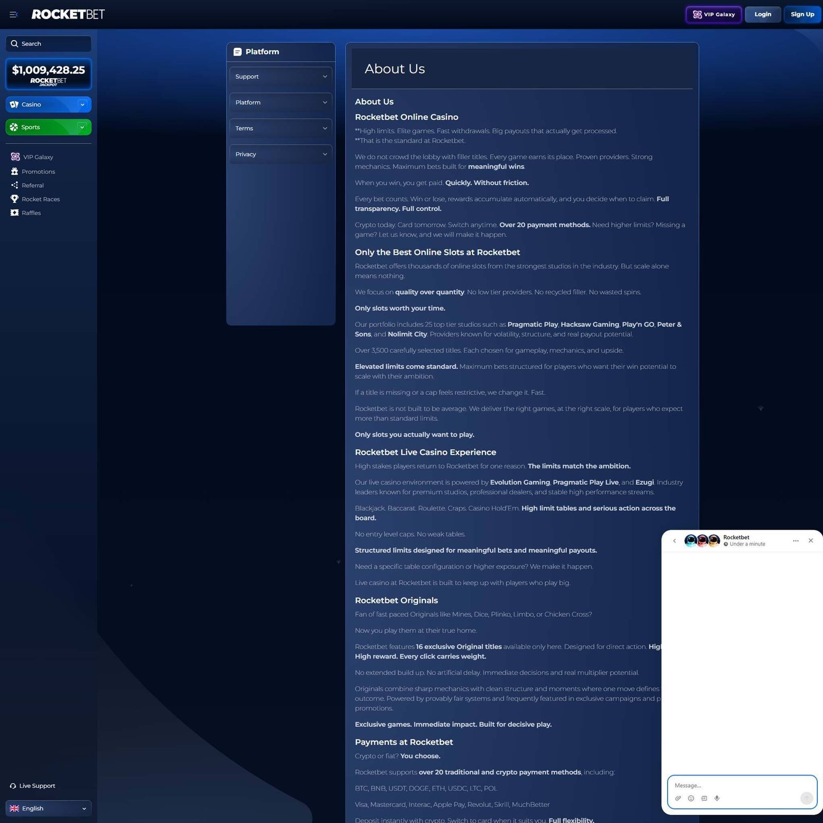Viewport: 823px width, 823px height.
Task: Expand the Casino dropdown arrow
Action: point(82,104)
